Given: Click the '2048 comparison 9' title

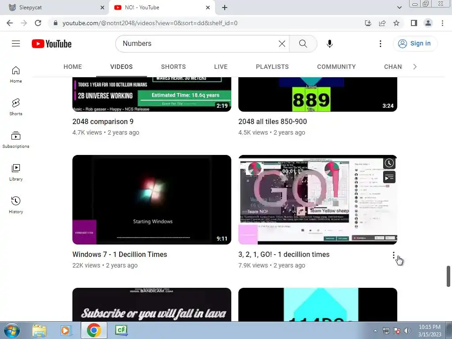Looking at the screenshot, I should click(x=103, y=122).
